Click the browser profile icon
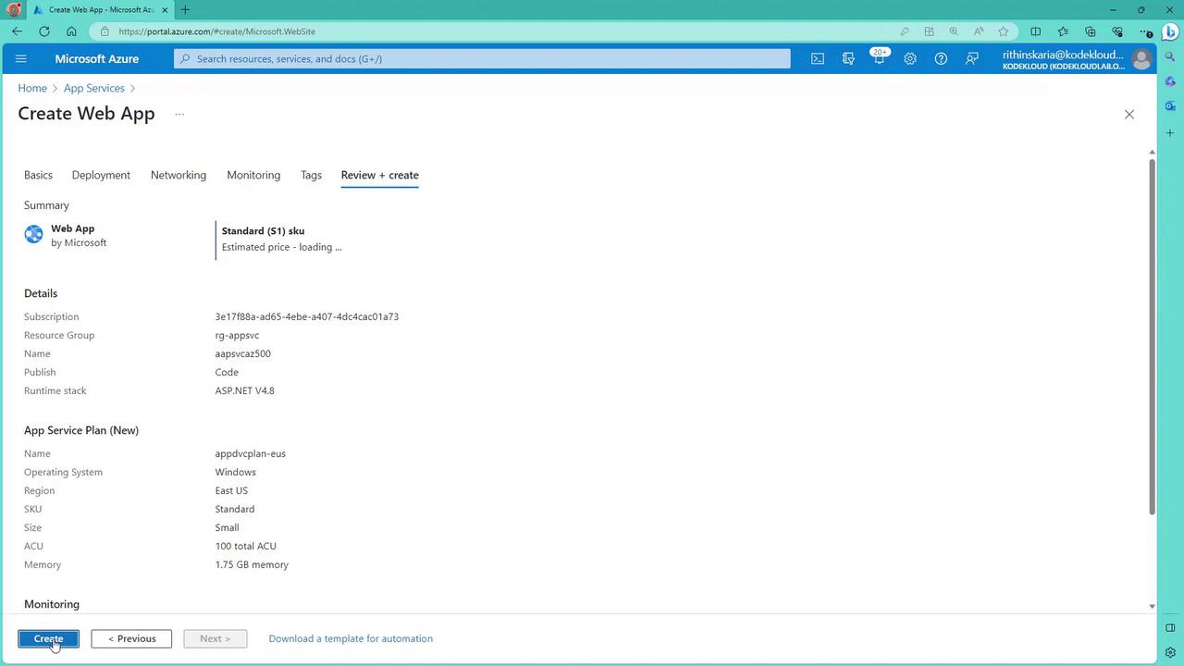 (x=13, y=9)
